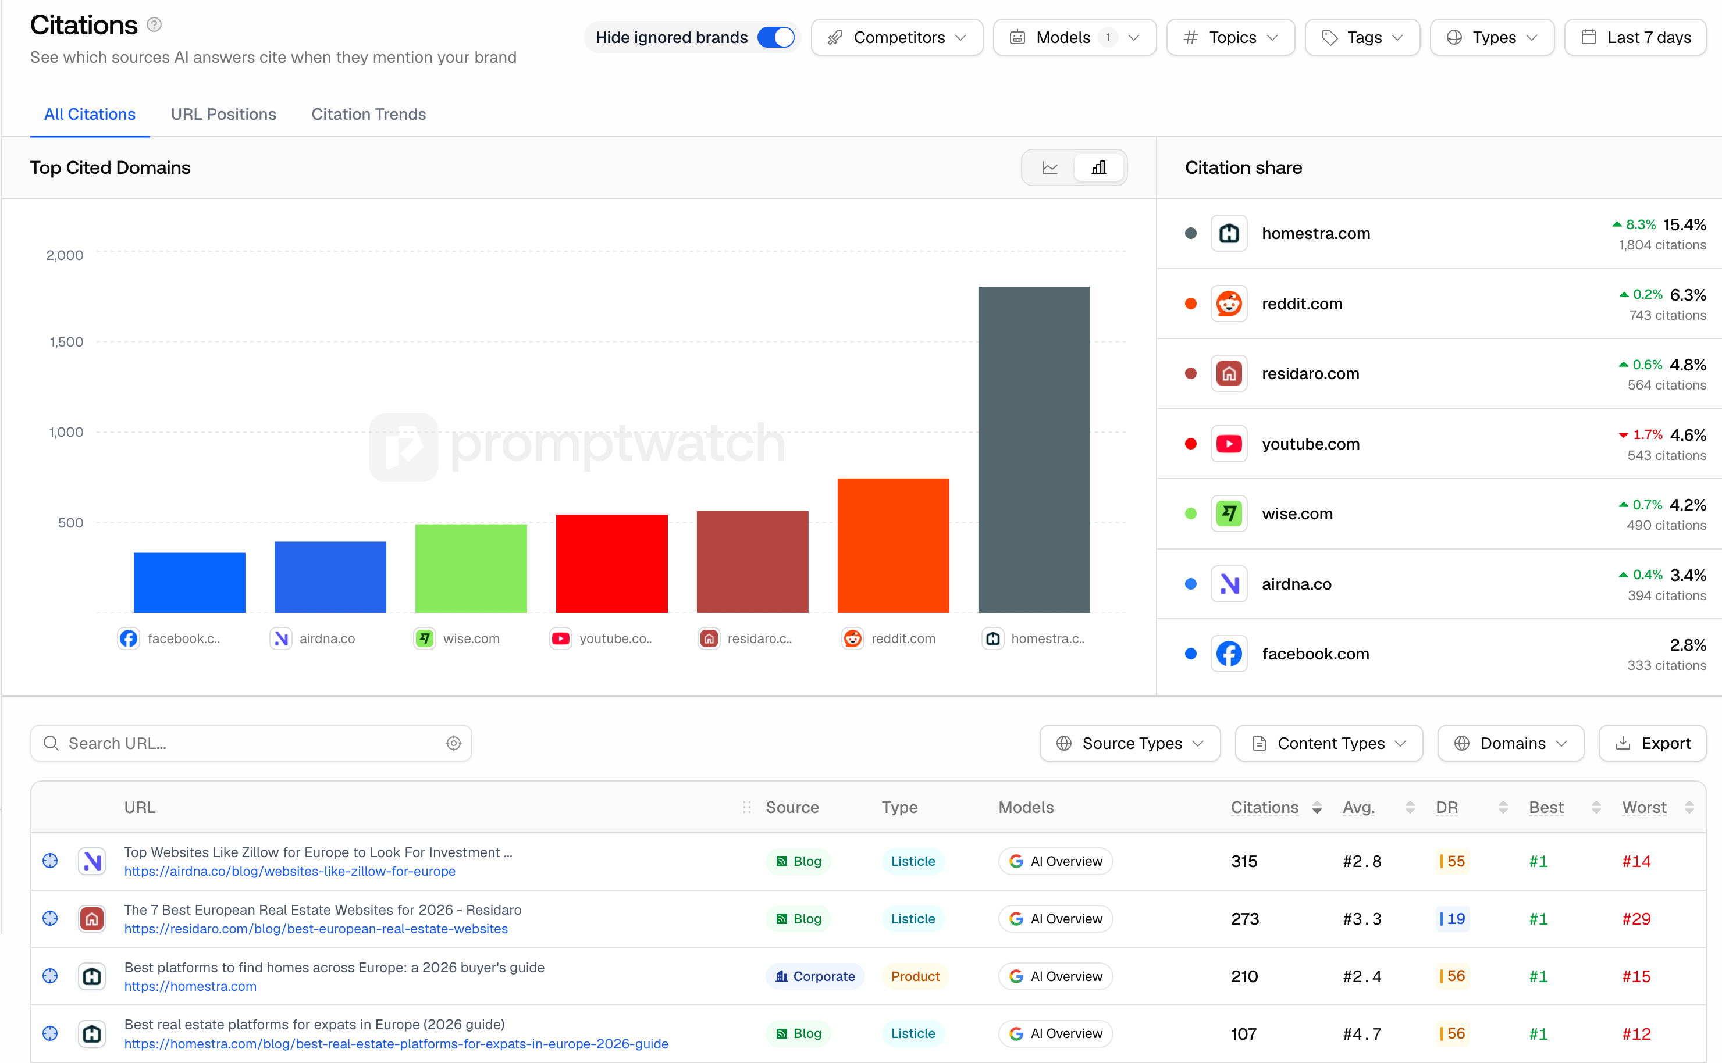Click the track icon for airdna.co Zillow row
Viewport: 1722px width, 1063px height.
50,861
